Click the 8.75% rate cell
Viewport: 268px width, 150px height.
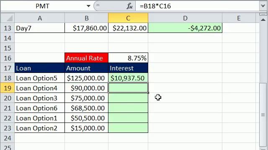coord(128,58)
